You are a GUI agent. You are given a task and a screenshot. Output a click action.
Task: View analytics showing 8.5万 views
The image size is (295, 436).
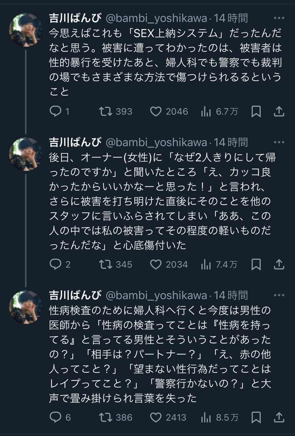206,417
